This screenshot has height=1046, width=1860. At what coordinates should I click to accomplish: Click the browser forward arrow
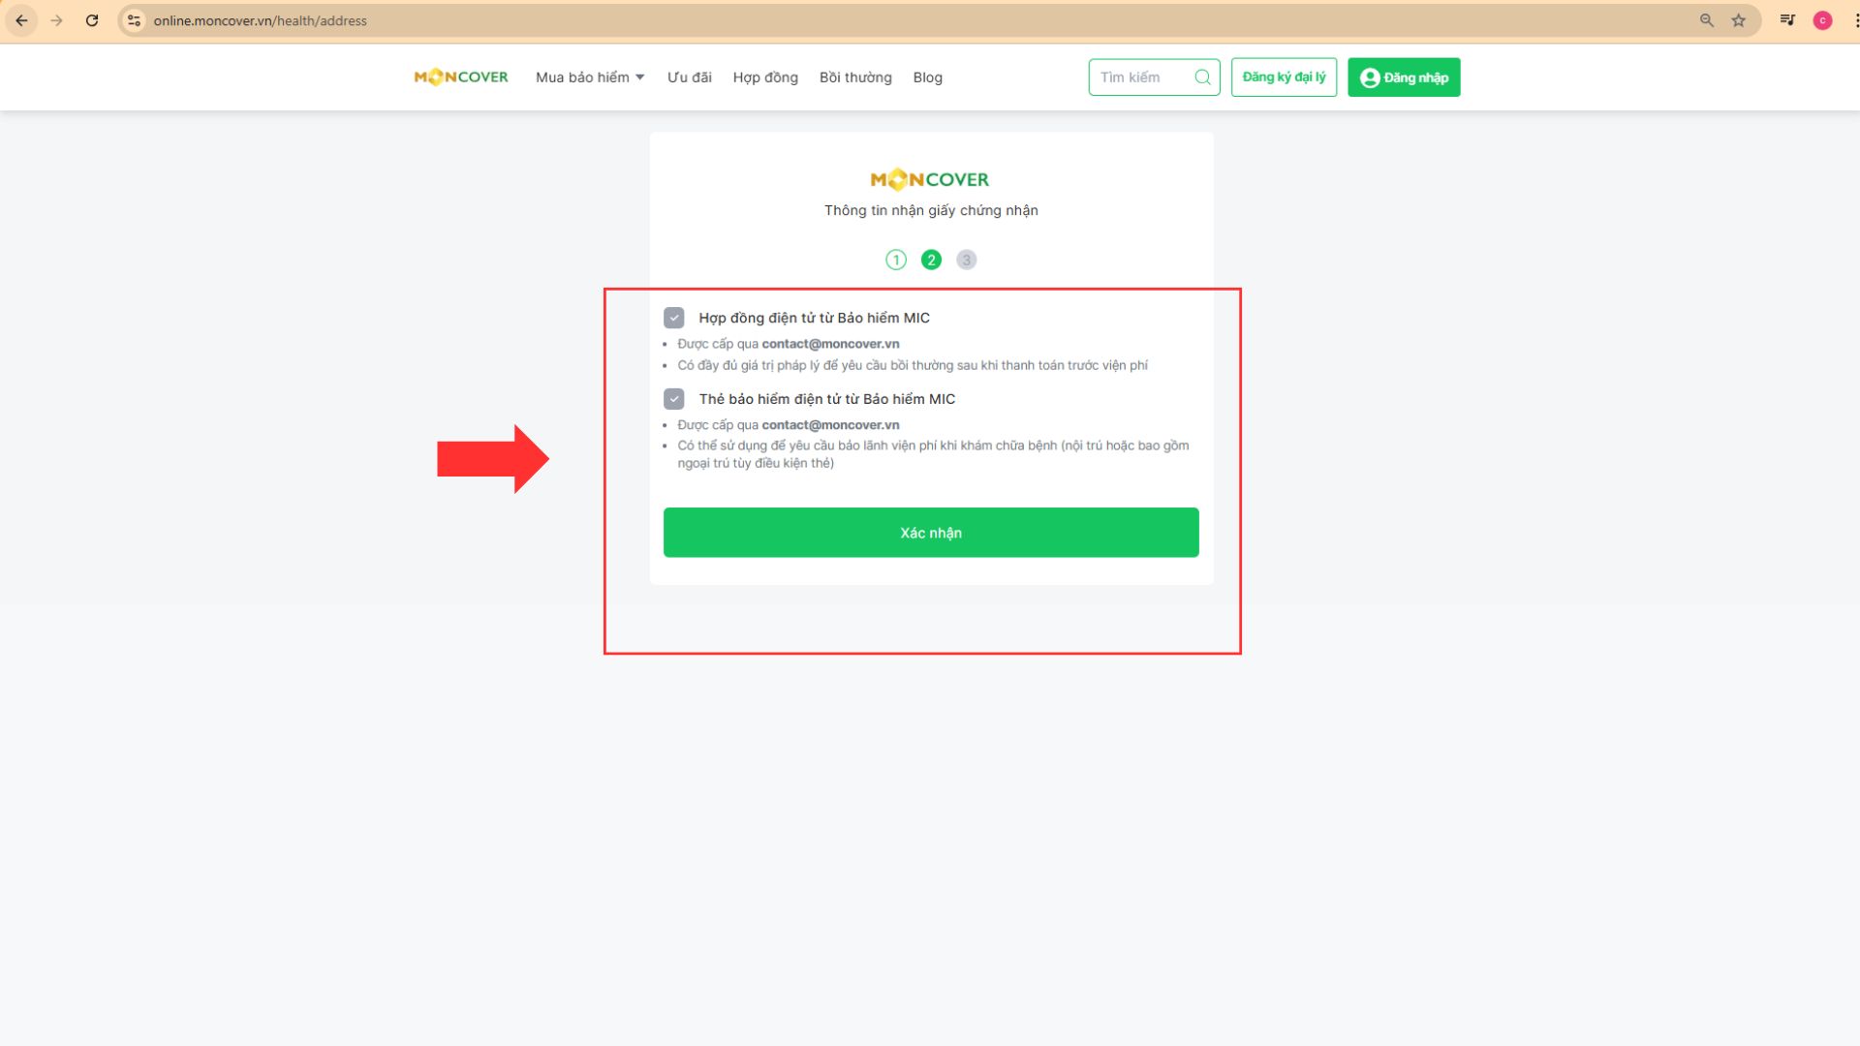(x=56, y=20)
